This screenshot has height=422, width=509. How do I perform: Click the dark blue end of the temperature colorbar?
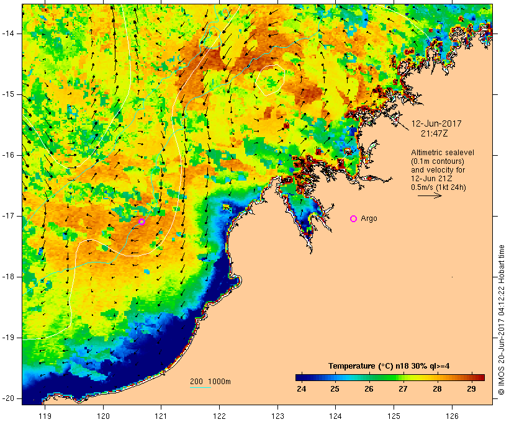(x=299, y=377)
